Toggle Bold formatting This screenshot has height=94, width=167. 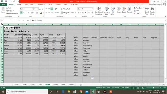[x=21, y=13]
